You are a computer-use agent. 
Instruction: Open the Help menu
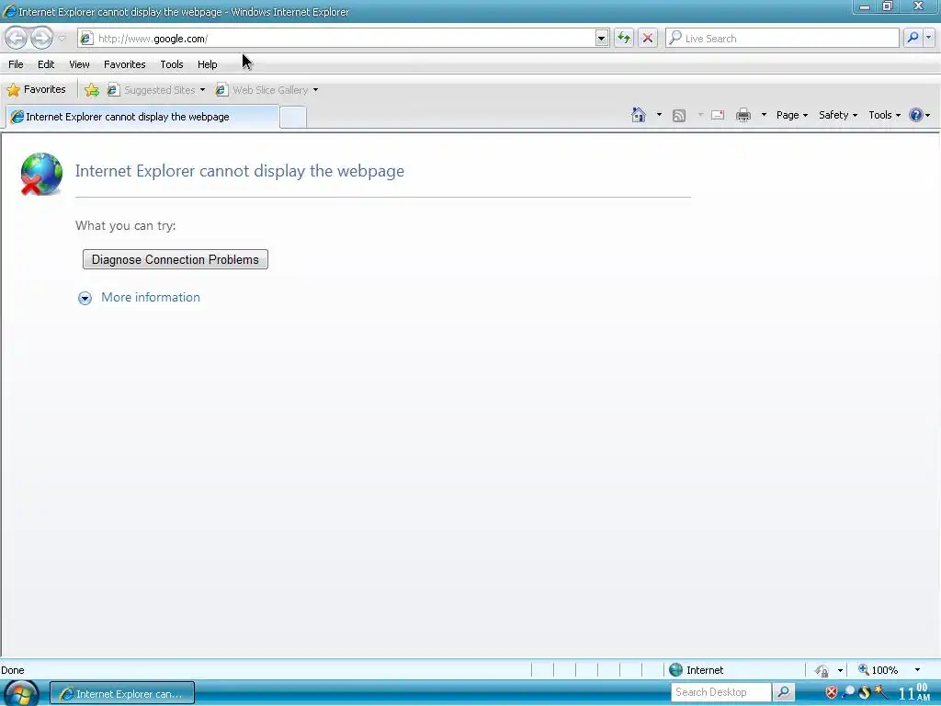[x=207, y=64]
